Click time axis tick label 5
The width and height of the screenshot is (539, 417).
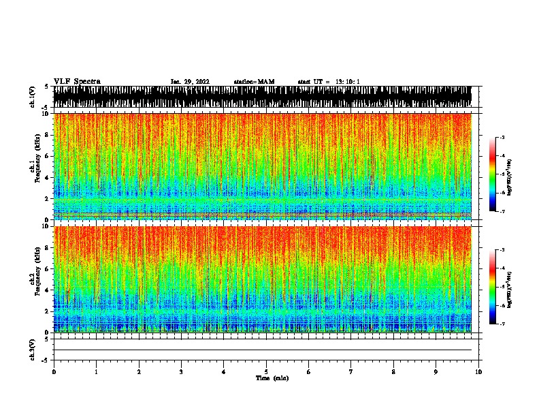coord(266,372)
